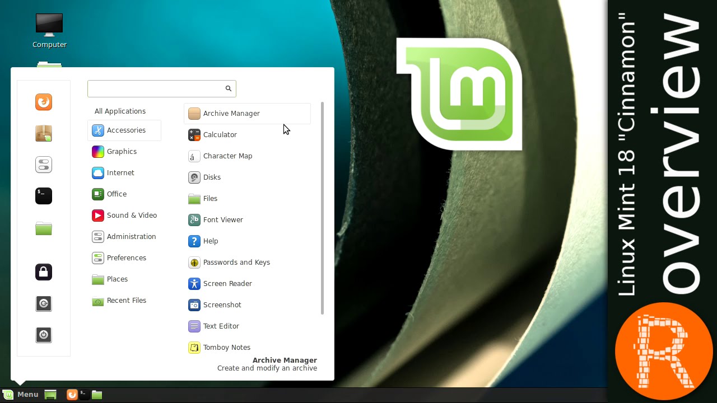Open Text Editor by its label
717x403 pixels.
pyautogui.click(x=221, y=326)
